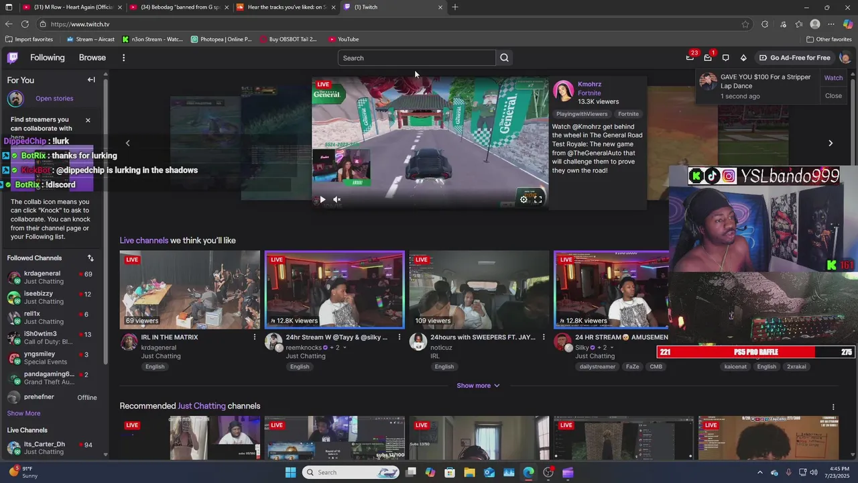Viewport: 858px width, 483px height.
Task: Open browser extensions icon
Action: point(765,24)
